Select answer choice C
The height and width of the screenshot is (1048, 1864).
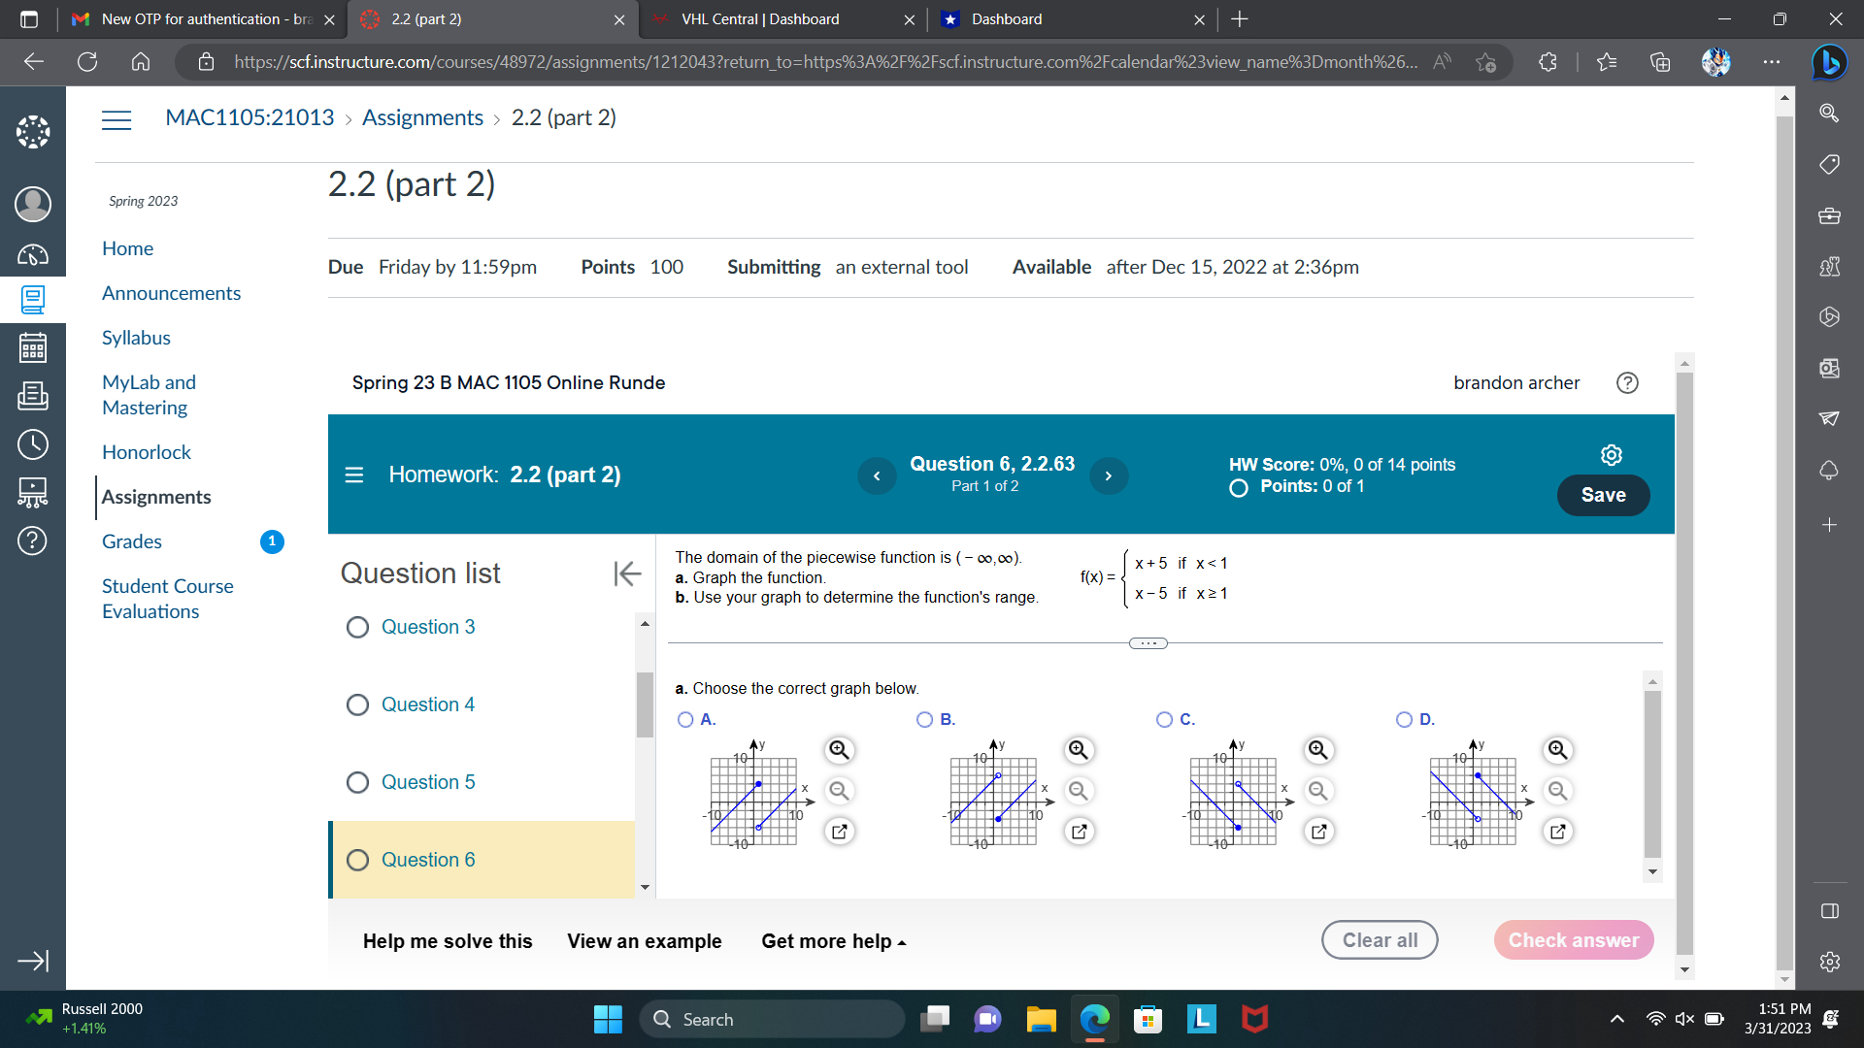pyautogui.click(x=1164, y=719)
